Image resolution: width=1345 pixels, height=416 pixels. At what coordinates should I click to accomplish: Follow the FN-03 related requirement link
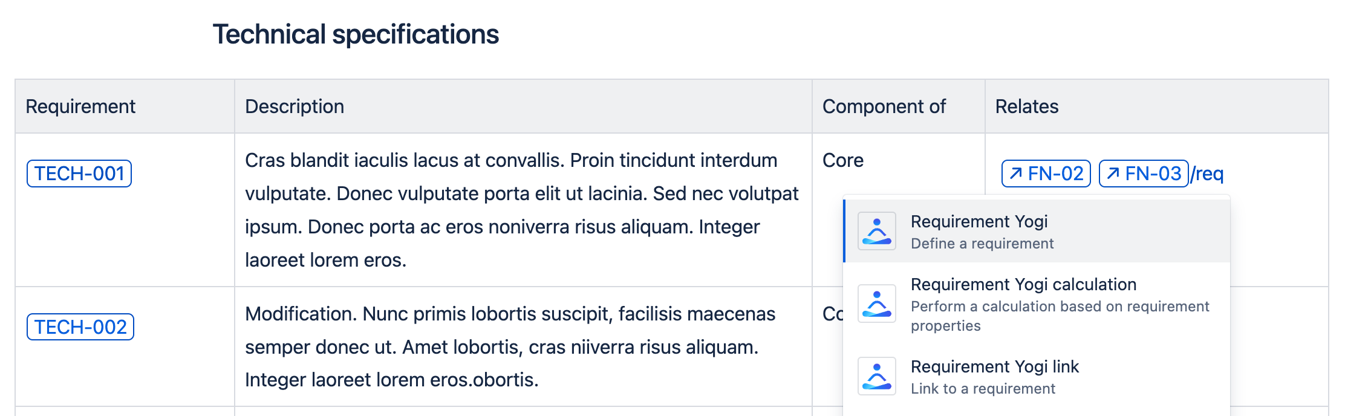1151,174
